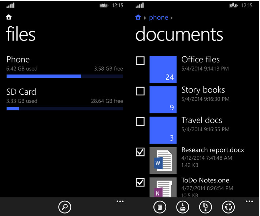Share selected files with share icon
260x216 pixels.
[x=229, y=207]
